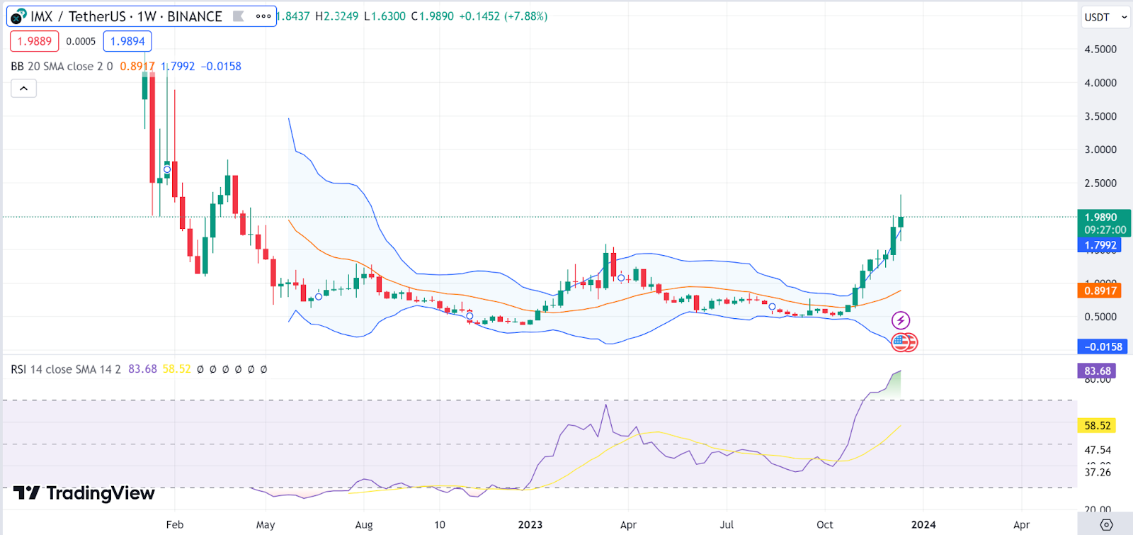Click the blue −0.0158 price axis label
The image size is (1133, 535).
point(1101,347)
